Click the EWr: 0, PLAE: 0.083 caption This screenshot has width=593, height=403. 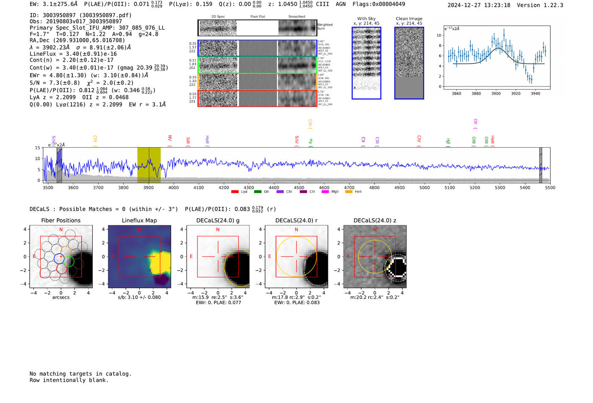[297, 302]
